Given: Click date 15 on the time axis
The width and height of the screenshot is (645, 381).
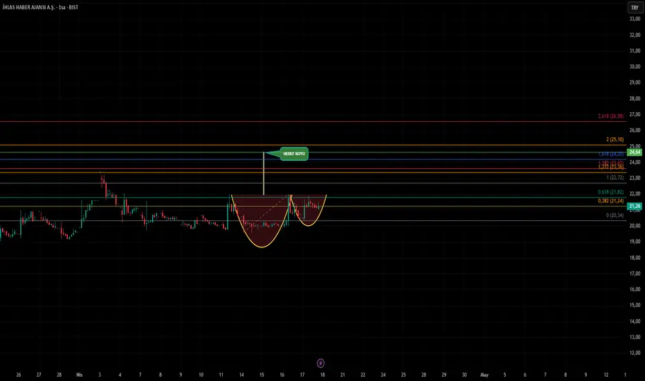Looking at the screenshot, I should click(262, 375).
